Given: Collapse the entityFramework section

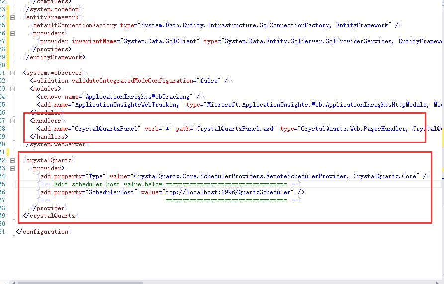Looking at the screenshot, I should click(x=12, y=17).
